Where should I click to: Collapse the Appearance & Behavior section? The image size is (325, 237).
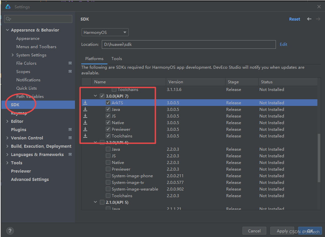[7, 30]
